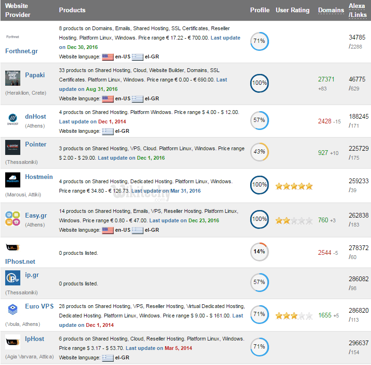
Task: Click dnHost's domain count 2428
Action: point(325,122)
